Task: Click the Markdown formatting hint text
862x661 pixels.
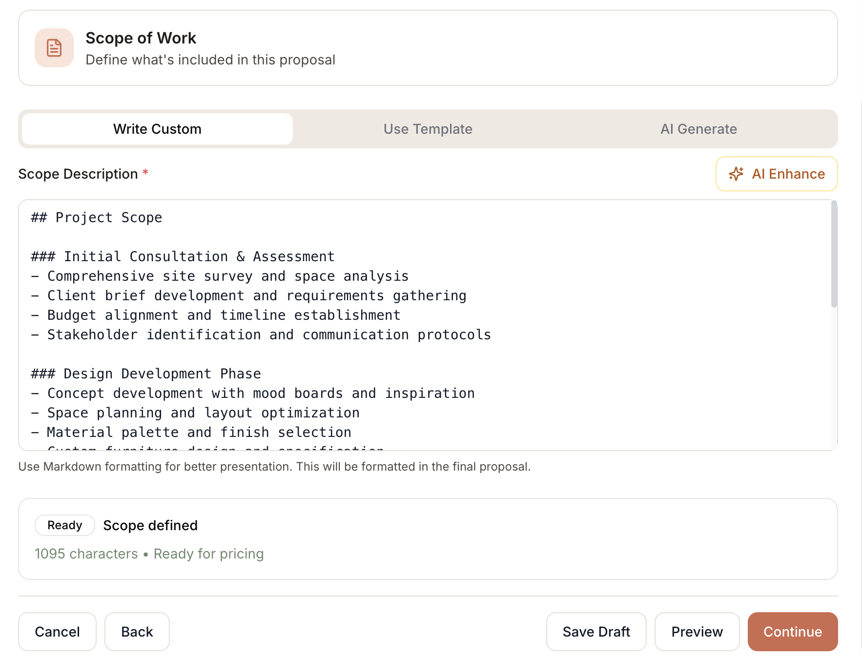Action: click(274, 466)
